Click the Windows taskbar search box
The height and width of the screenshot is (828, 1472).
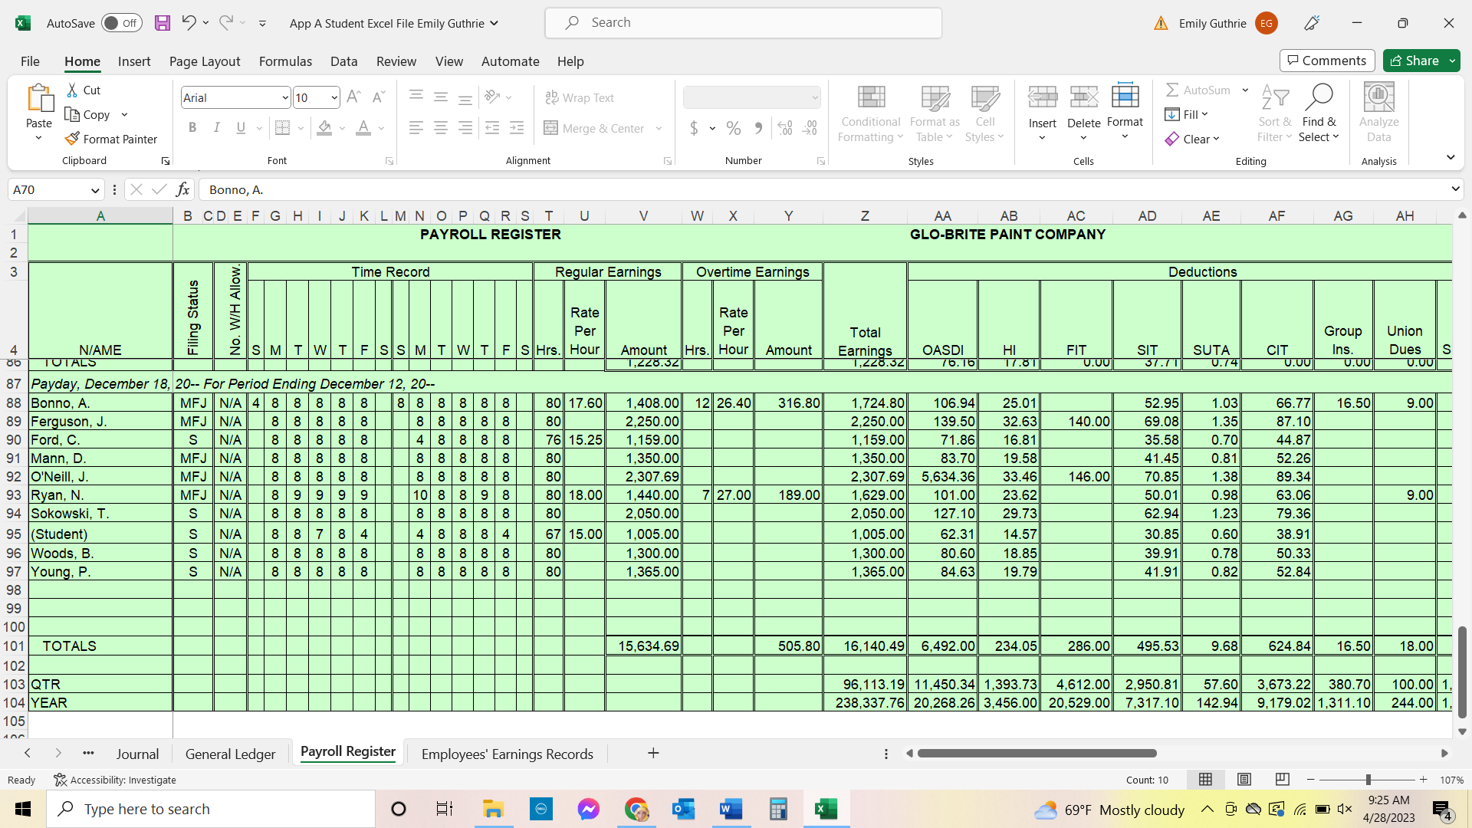point(211,809)
